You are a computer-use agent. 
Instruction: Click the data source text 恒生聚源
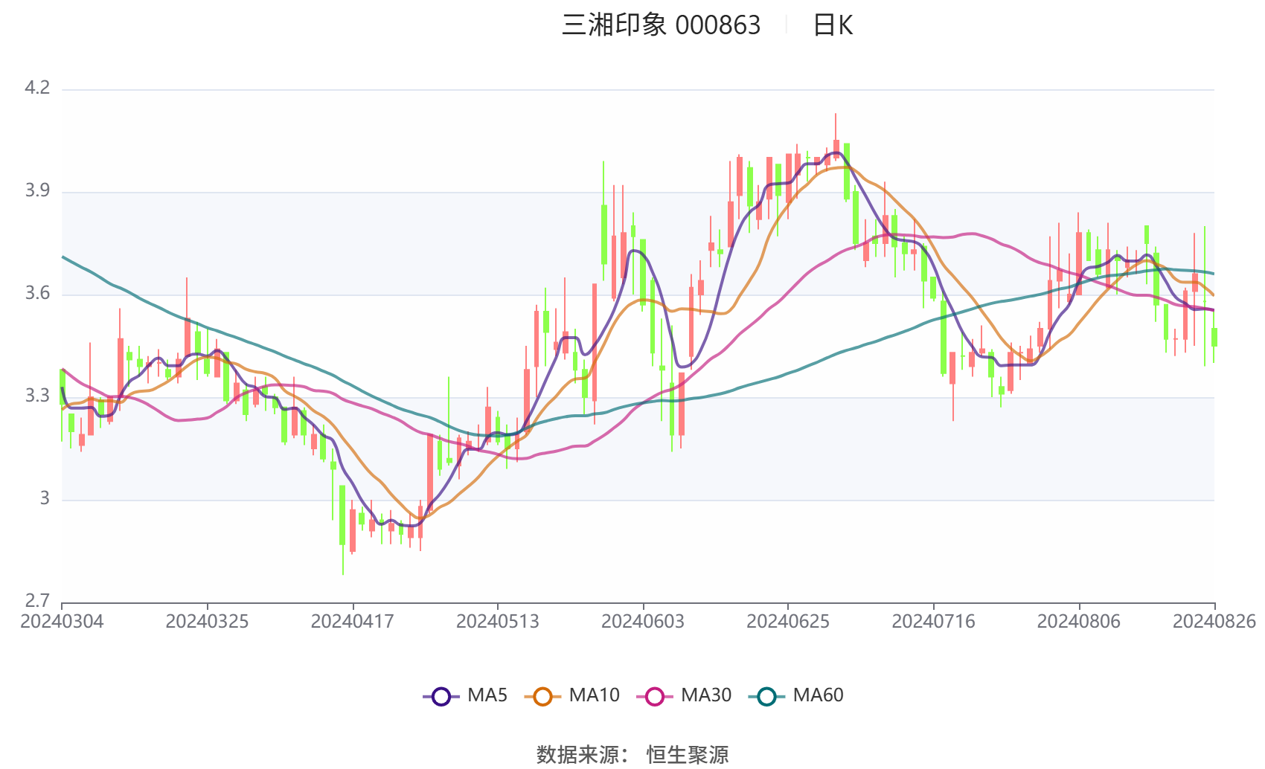[x=688, y=755]
